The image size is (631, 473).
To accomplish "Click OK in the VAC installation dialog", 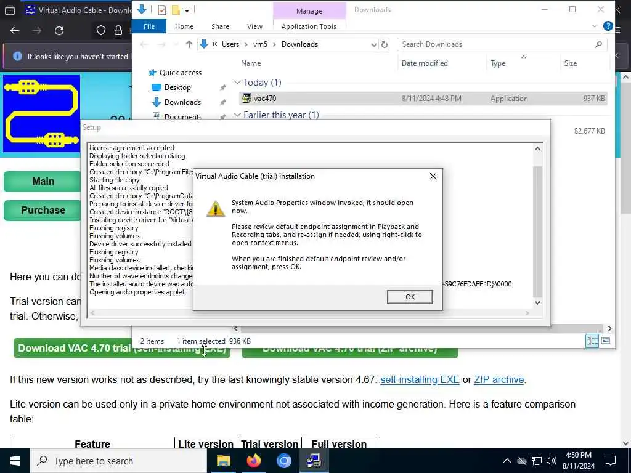I will [410, 297].
